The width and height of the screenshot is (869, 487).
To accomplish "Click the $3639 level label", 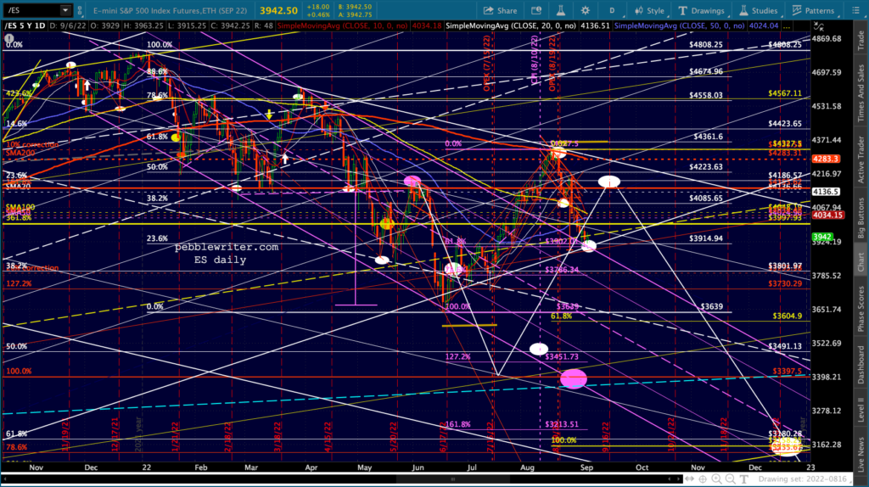I will (712, 306).
